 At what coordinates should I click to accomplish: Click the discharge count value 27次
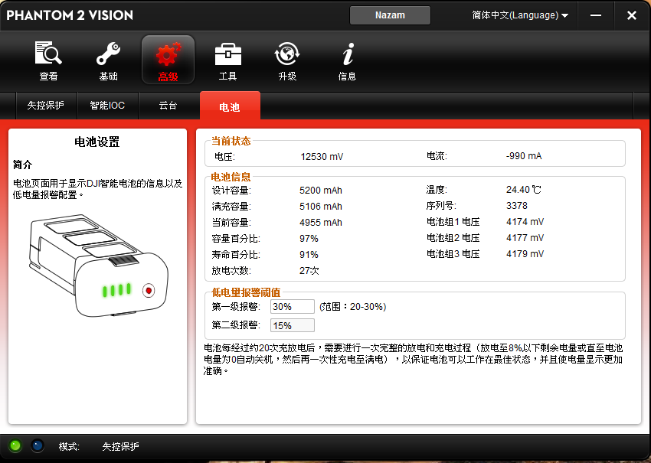[309, 270]
